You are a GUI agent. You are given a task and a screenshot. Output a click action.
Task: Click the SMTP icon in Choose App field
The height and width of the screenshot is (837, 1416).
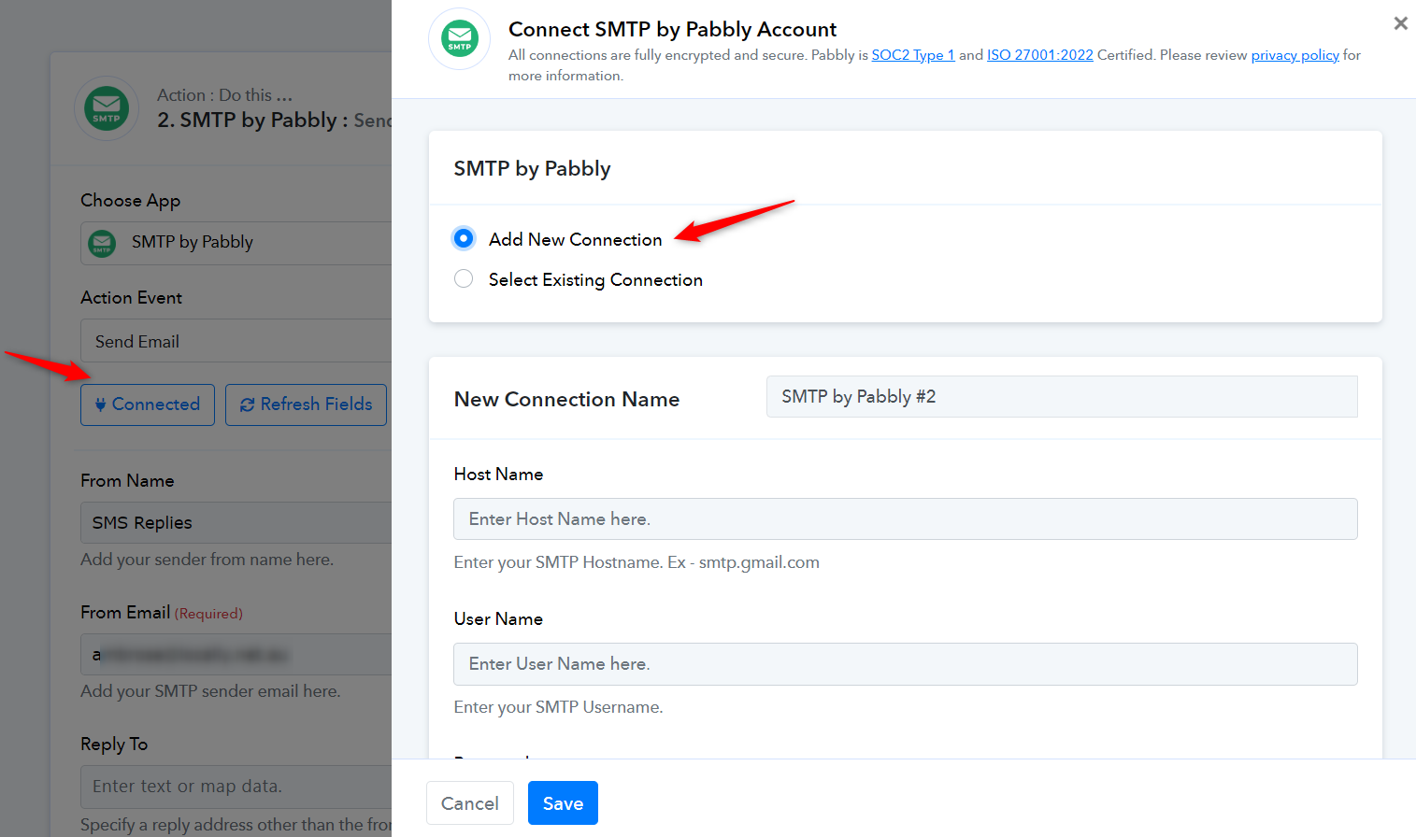coord(102,243)
